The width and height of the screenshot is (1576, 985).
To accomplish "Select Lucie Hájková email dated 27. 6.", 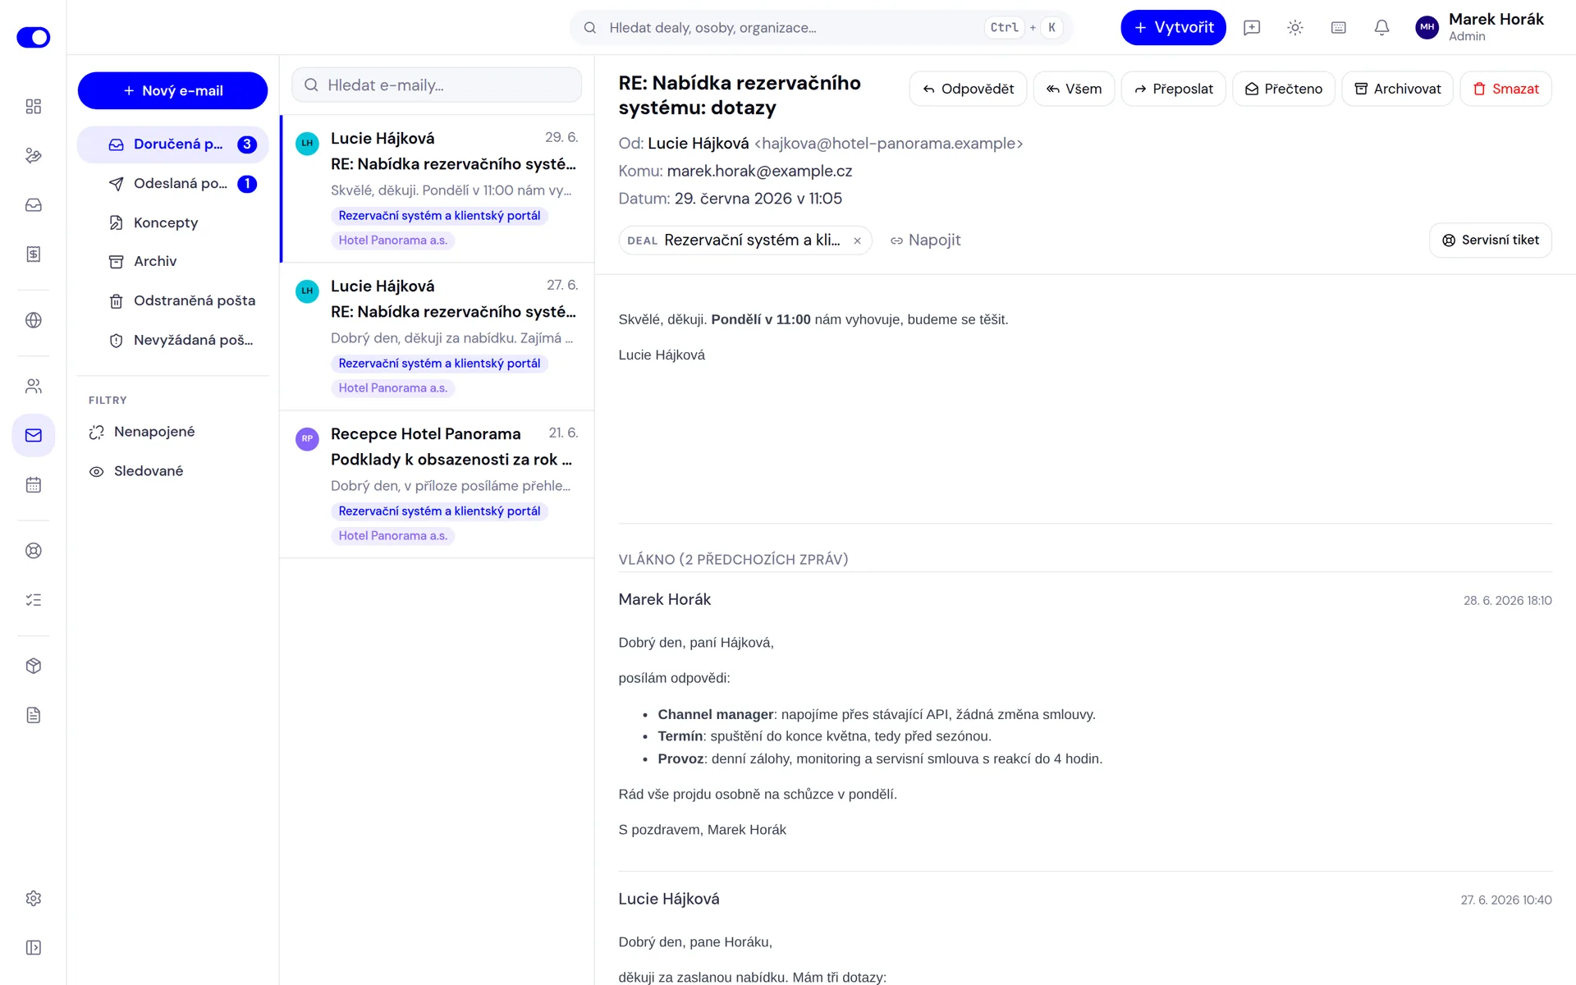I will [x=437, y=337].
